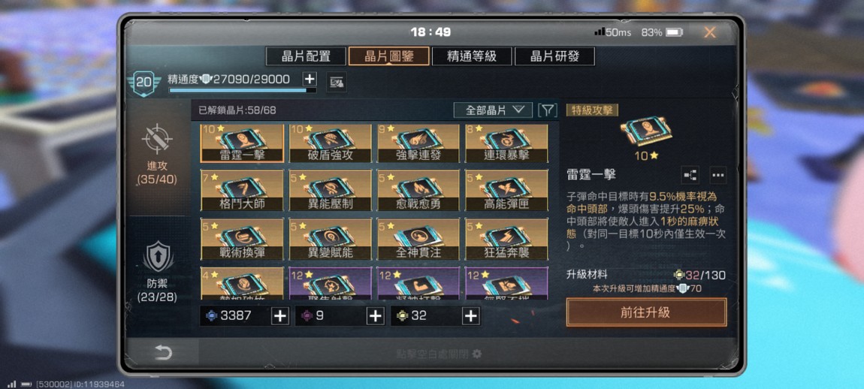Open the chip filter funnel icon
This screenshot has width=864, height=389.
pyautogui.click(x=547, y=110)
